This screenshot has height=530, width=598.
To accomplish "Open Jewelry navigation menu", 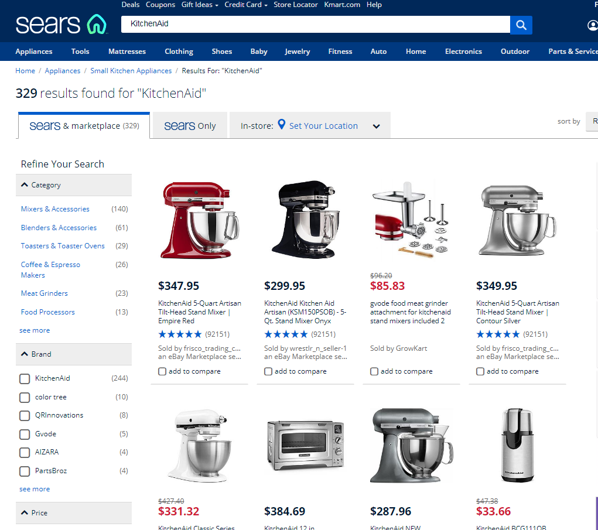I will 298,52.
